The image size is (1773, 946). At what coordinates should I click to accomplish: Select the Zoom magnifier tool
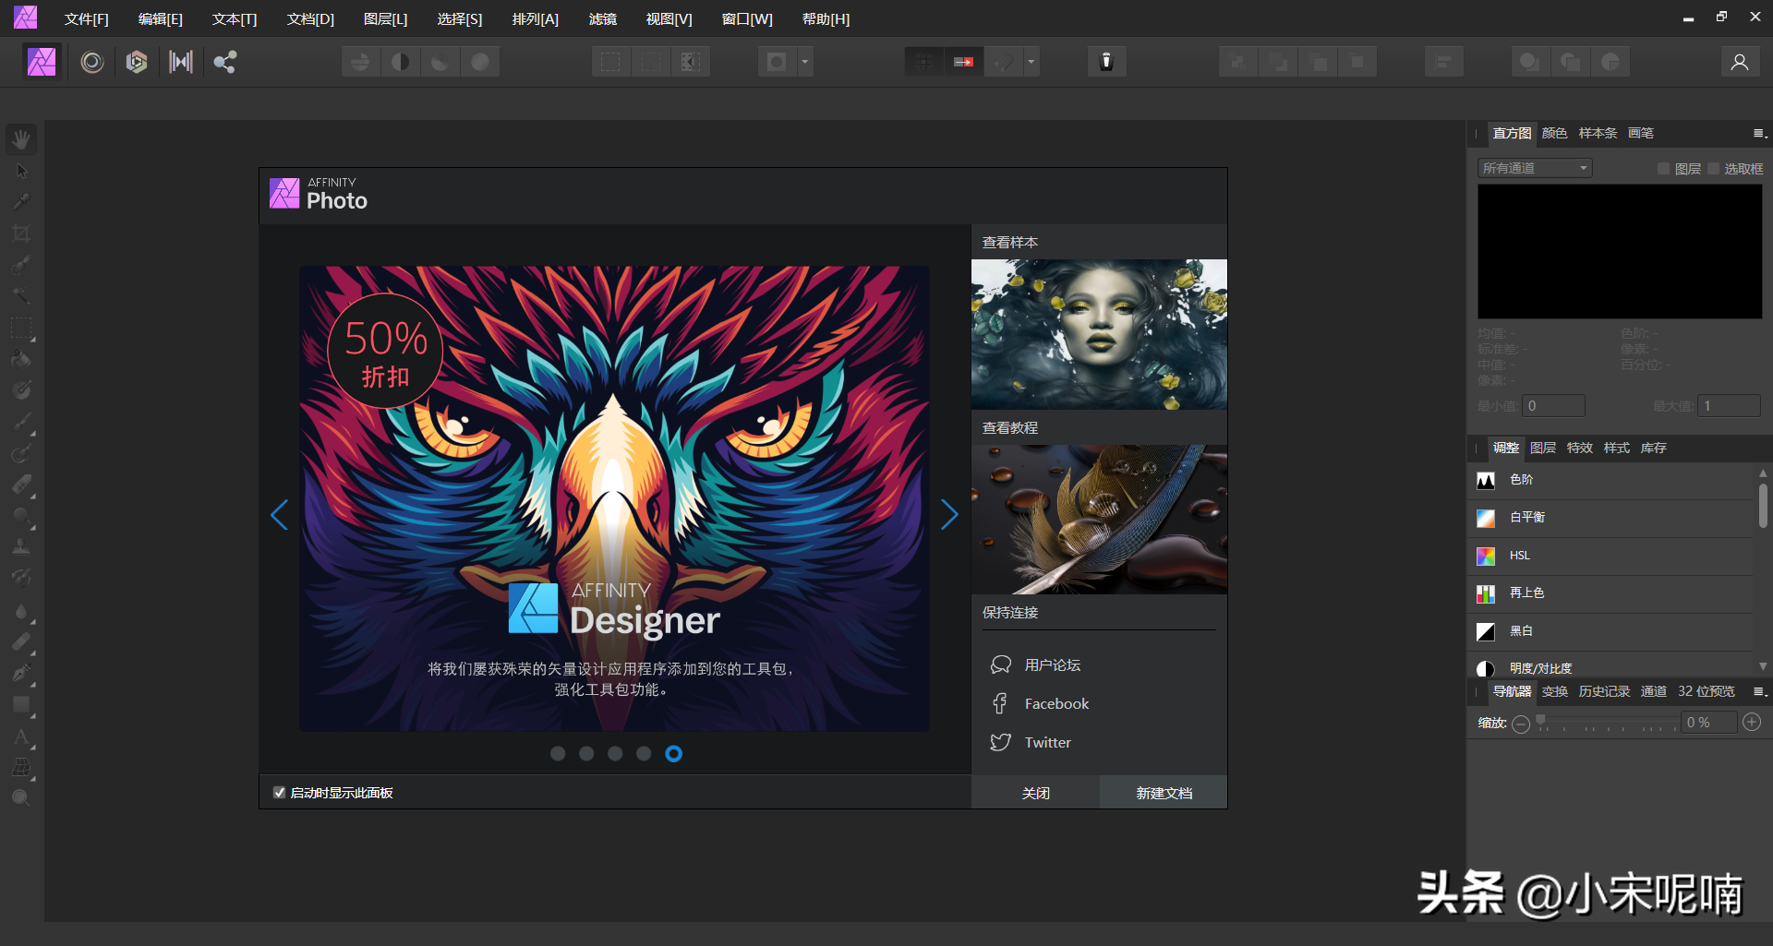(x=21, y=798)
